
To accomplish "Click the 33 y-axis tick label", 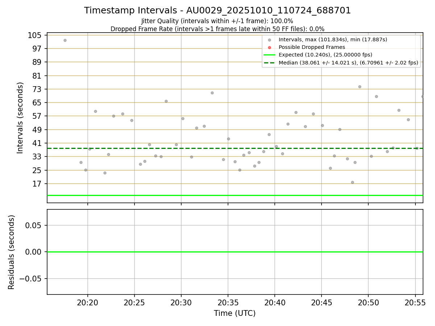I will (38, 156).
